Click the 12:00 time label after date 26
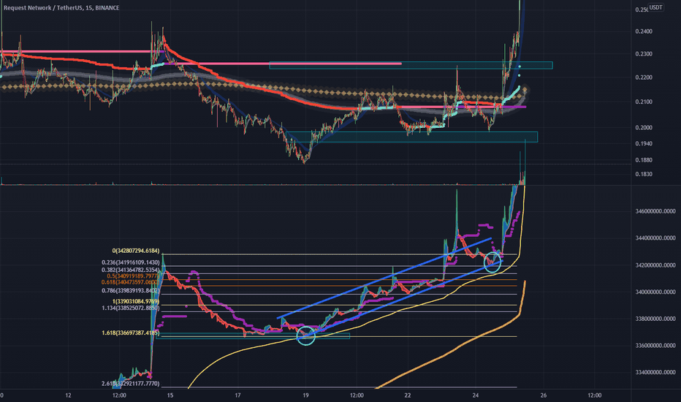The width and height of the screenshot is (681, 402). tap(595, 395)
